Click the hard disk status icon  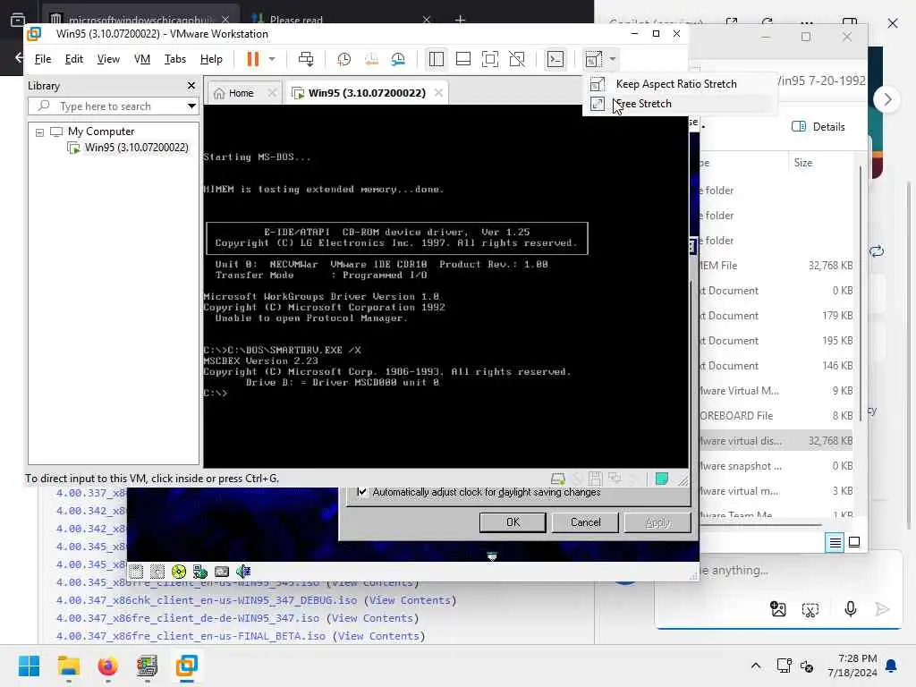[558, 479]
